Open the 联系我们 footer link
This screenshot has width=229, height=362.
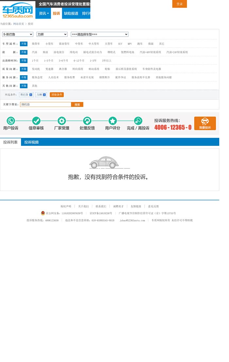tap(101, 206)
